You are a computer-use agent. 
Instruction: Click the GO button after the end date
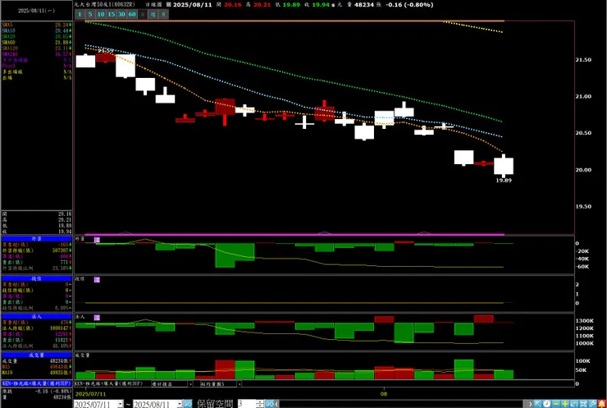click(x=187, y=404)
